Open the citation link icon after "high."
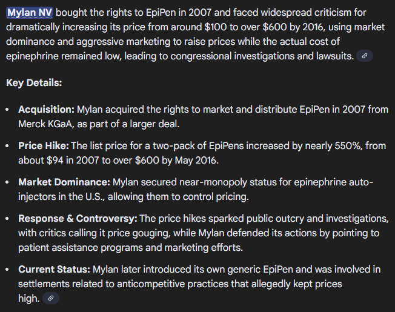This screenshot has height=312, width=395. coord(51,298)
